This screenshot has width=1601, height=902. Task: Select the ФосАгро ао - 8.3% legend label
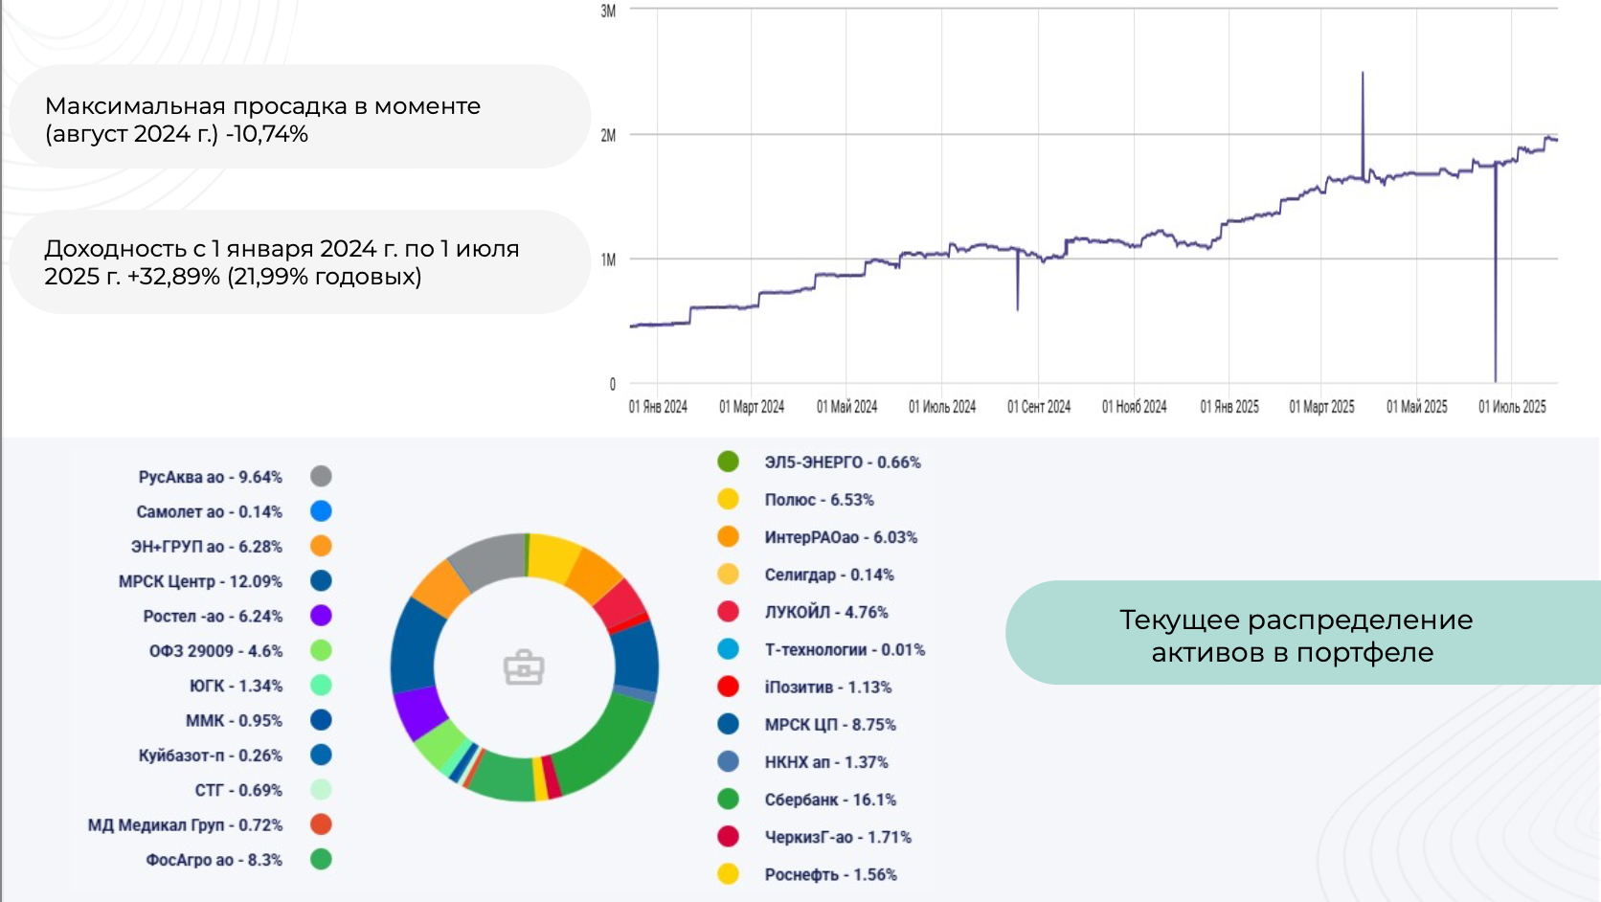tap(214, 860)
